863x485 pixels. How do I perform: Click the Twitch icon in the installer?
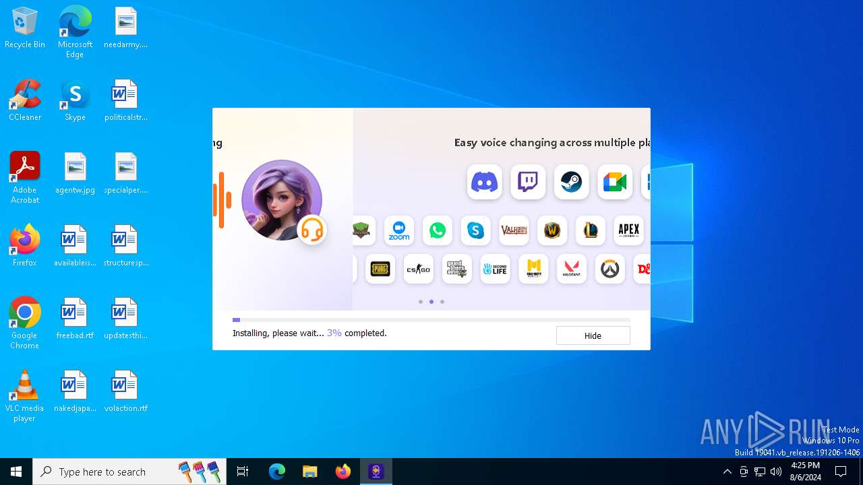pyautogui.click(x=528, y=182)
